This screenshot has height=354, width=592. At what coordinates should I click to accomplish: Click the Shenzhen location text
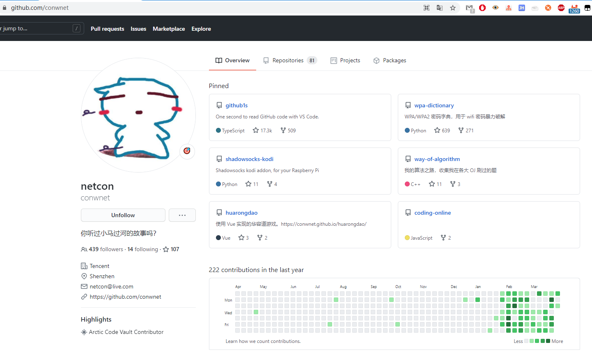tap(102, 276)
